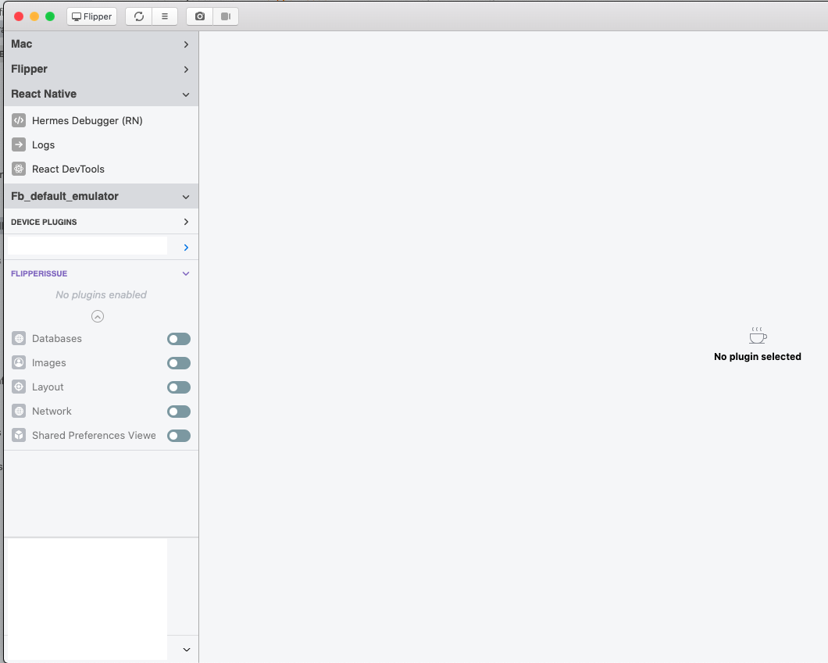Select the Network plugin globe icon
Viewport: 828px width, 663px height.
(18, 411)
